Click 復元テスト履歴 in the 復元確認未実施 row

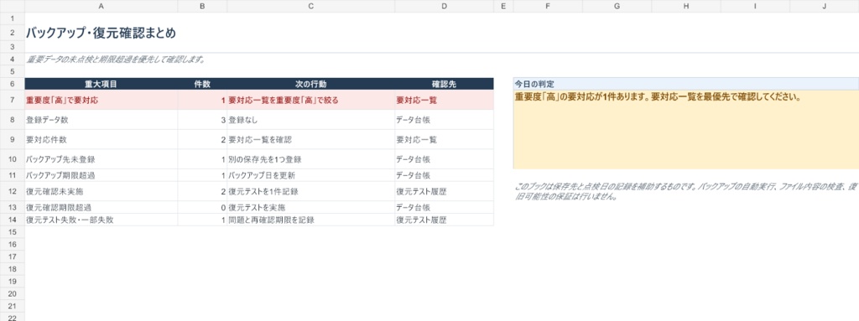coord(444,192)
